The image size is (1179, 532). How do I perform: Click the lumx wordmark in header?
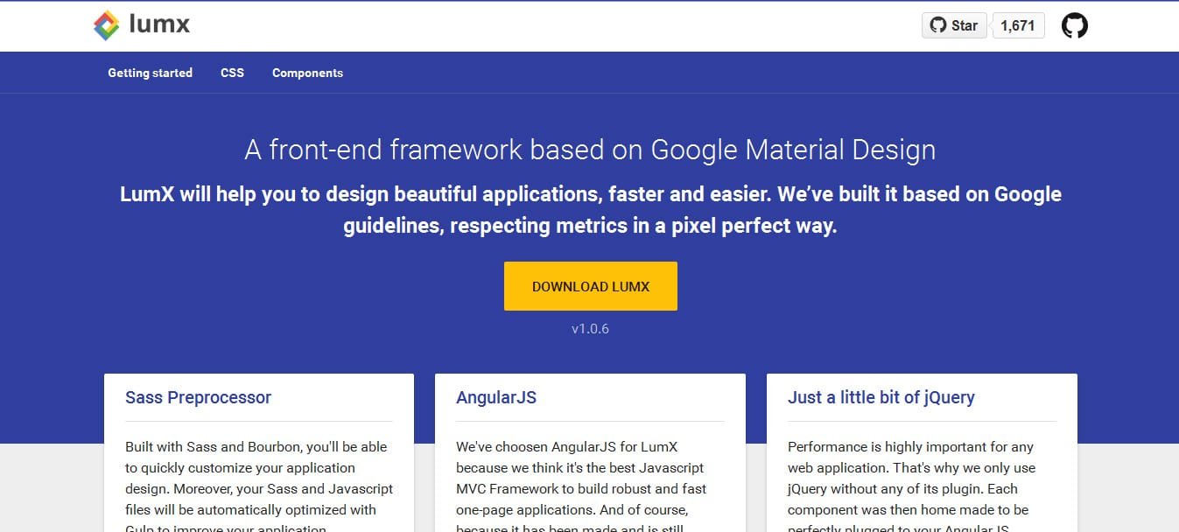tap(159, 24)
